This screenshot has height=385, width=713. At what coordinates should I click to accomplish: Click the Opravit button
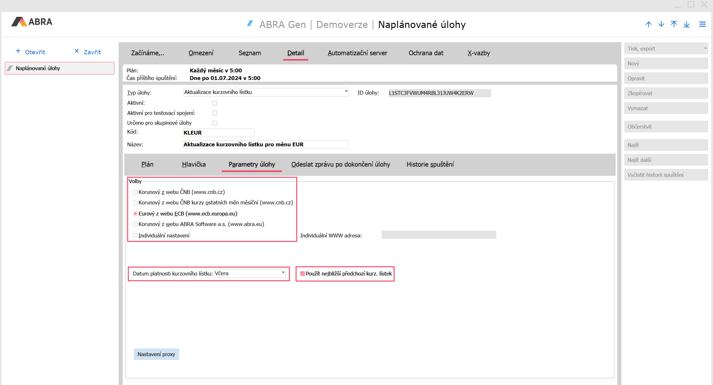(x=666, y=78)
